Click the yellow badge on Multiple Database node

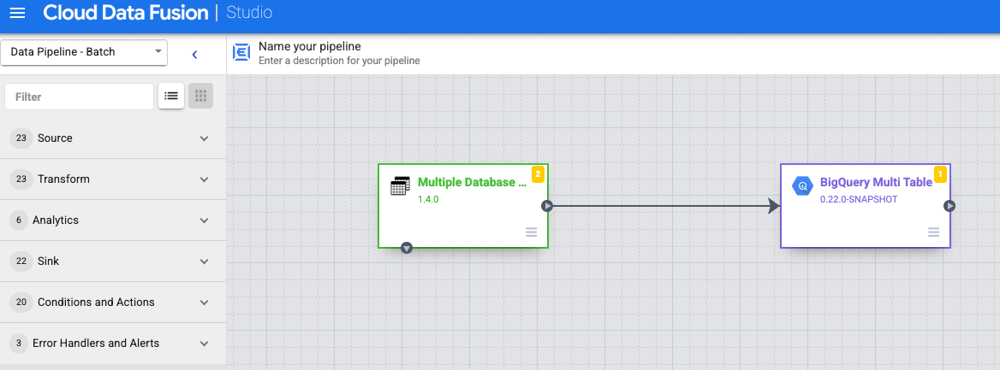tap(538, 174)
